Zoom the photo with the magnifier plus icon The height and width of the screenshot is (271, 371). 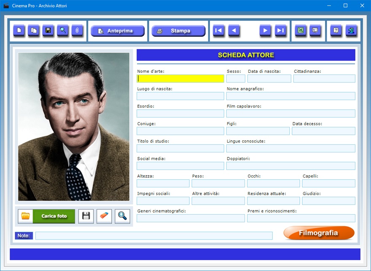tap(122, 216)
